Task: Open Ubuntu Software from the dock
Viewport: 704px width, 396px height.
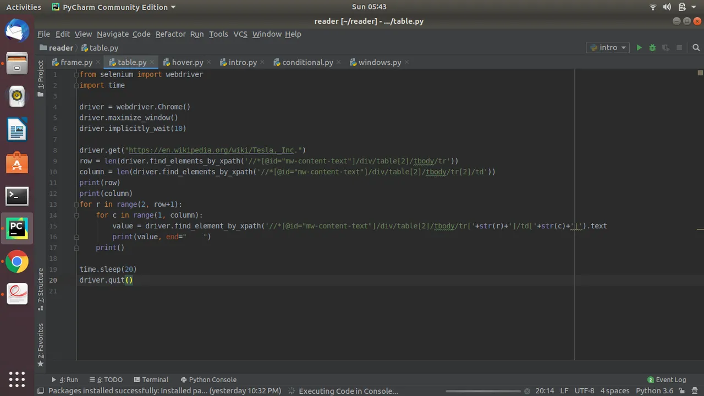Action: pyautogui.click(x=17, y=163)
